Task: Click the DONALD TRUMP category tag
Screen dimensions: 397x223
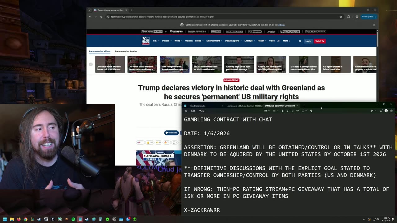Action: [231, 80]
